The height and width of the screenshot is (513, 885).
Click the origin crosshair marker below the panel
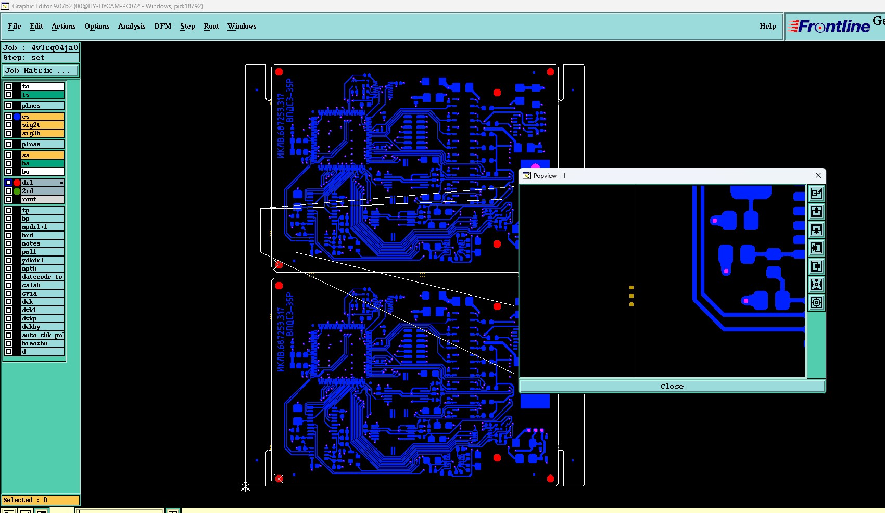tap(245, 486)
